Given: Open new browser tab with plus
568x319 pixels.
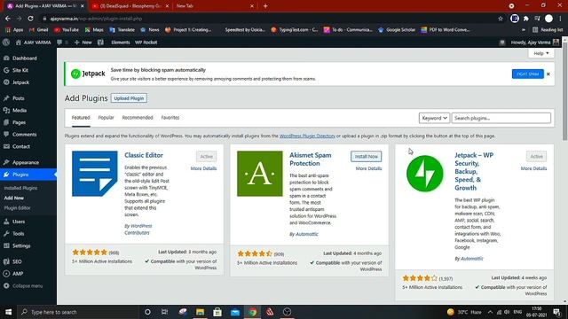Looking at the screenshot, I should coord(265,6).
